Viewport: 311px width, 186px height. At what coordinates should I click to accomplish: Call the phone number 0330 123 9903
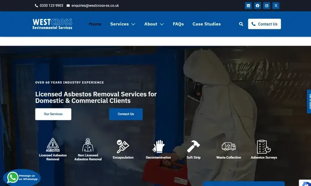51,6
